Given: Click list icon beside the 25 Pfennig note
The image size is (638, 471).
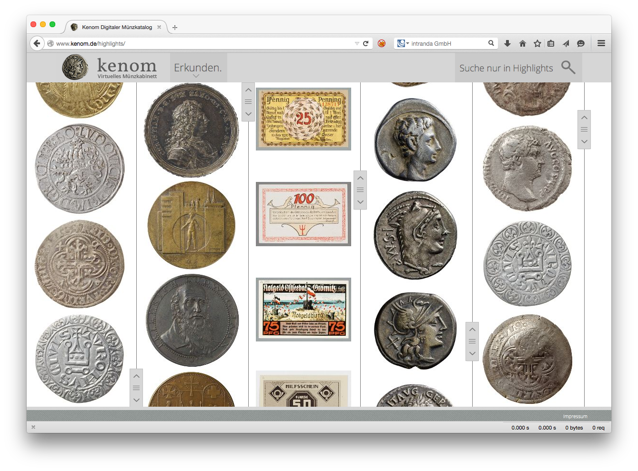Looking at the screenshot, I should (248, 102).
